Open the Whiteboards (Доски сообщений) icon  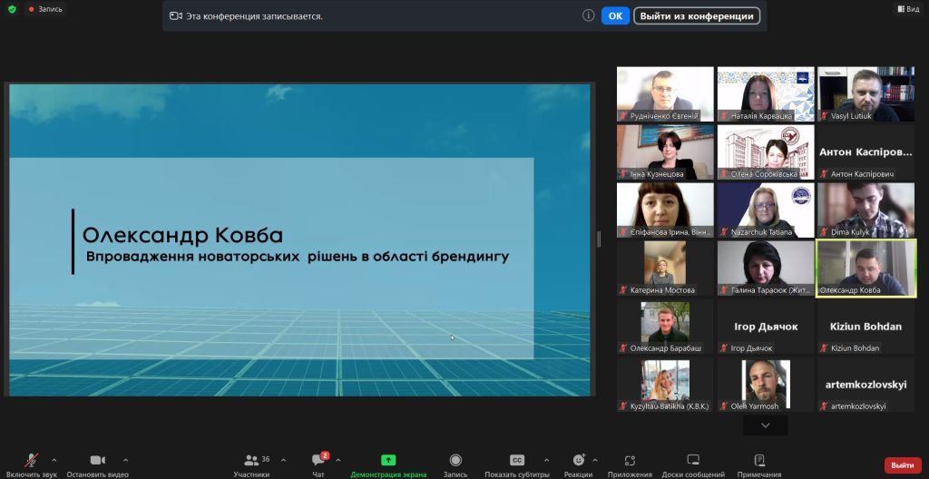tap(693, 460)
